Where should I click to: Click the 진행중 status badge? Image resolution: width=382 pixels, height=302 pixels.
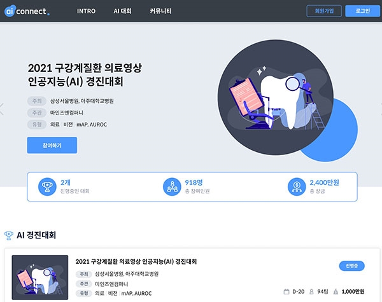point(352,266)
